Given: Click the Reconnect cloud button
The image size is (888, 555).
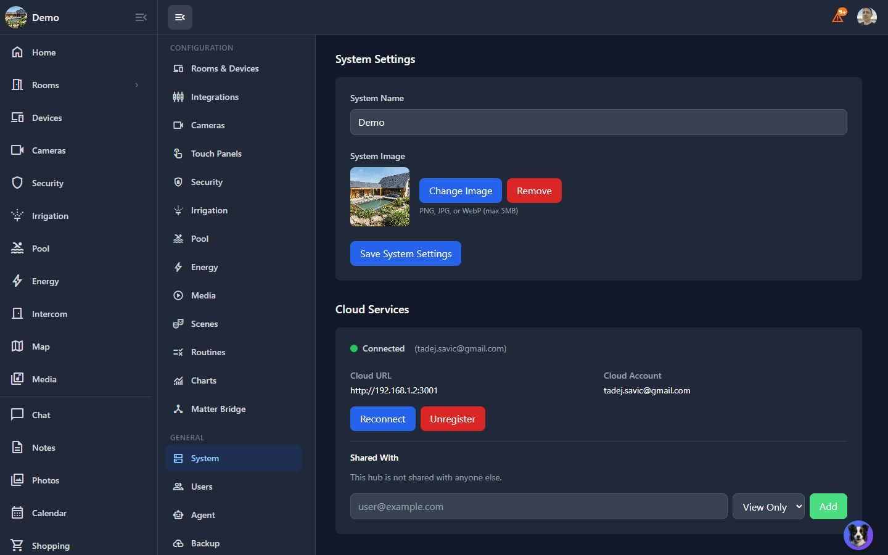Looking at the screenshot, I should tap(382, 419).
